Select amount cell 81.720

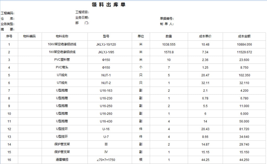pyautogui.click(x=244, y=129)
